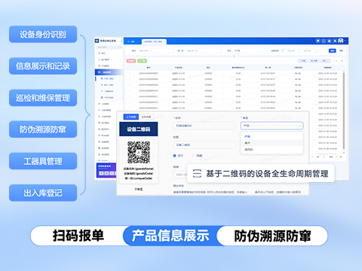Select the highlighted blue sidebar menu item
The height and width of the screenshot is (271, 362).
tap(109, 72)
